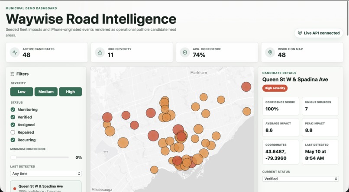Viewport: 349px width, 192px height.
Task: Click the Minimum Confidence slider track
Action: 39,157
